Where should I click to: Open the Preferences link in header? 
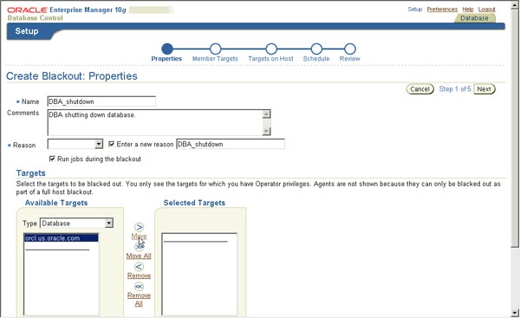tap(442, 10)
